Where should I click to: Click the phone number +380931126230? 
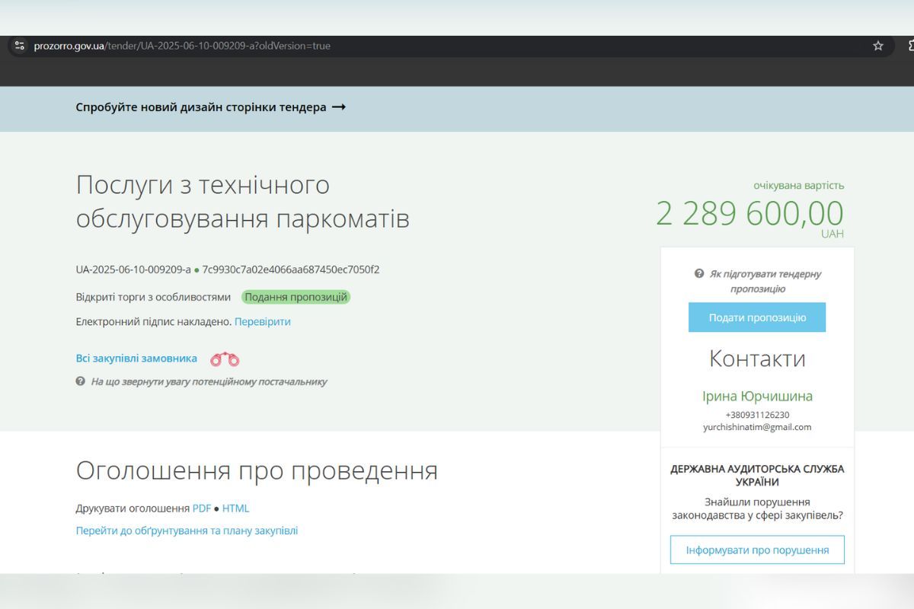tap(757, 414)
